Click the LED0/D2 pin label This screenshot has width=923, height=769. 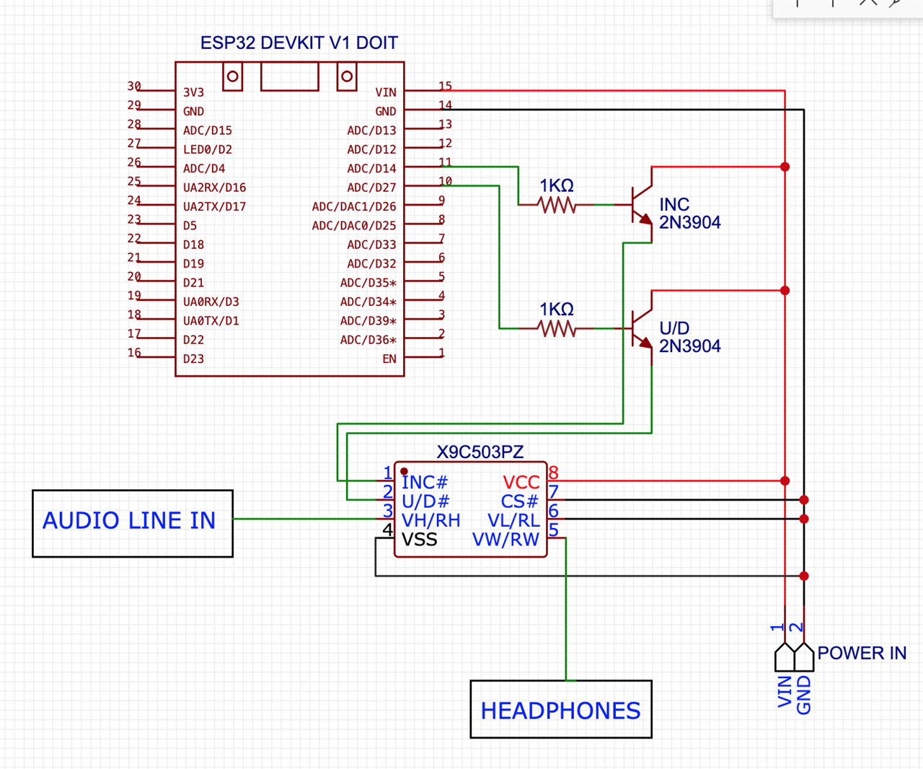[x=208, y=149]
